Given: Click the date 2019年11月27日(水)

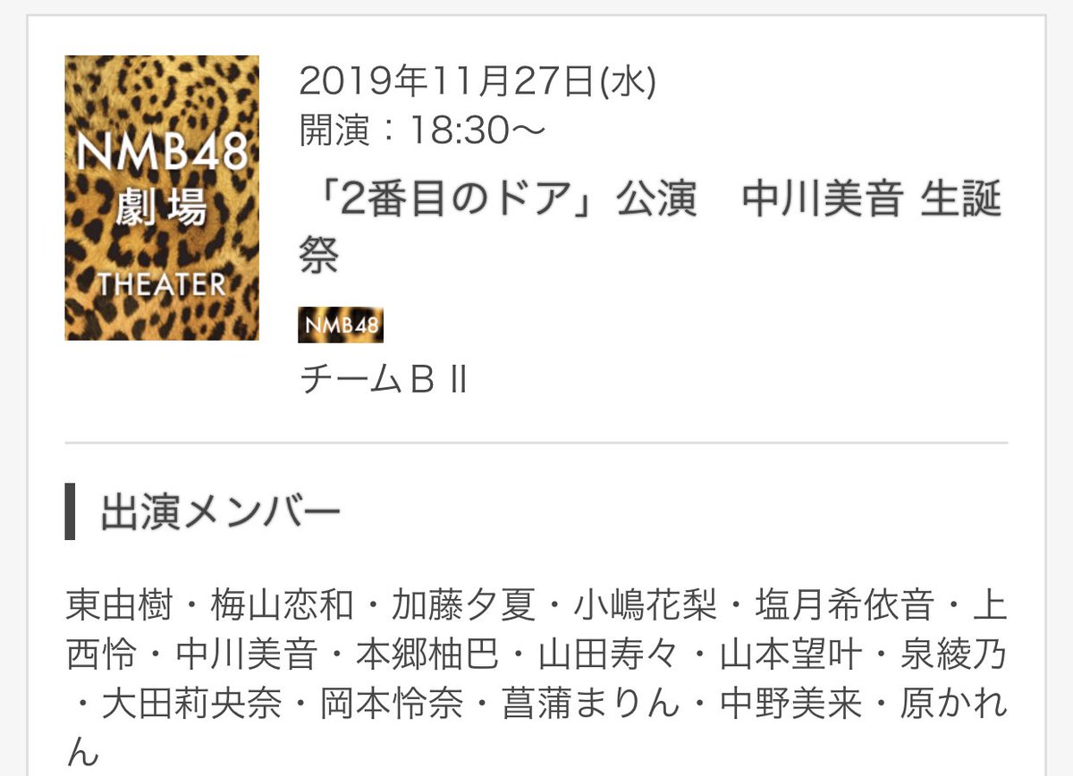Looking at the screenshot, I should click(477, 83).
